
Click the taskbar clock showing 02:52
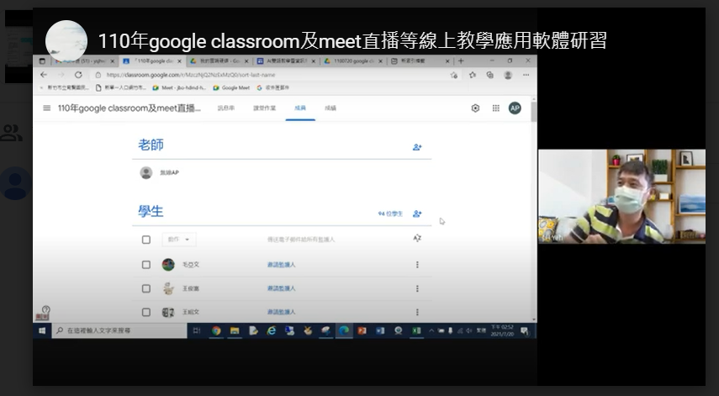[502, 330]
